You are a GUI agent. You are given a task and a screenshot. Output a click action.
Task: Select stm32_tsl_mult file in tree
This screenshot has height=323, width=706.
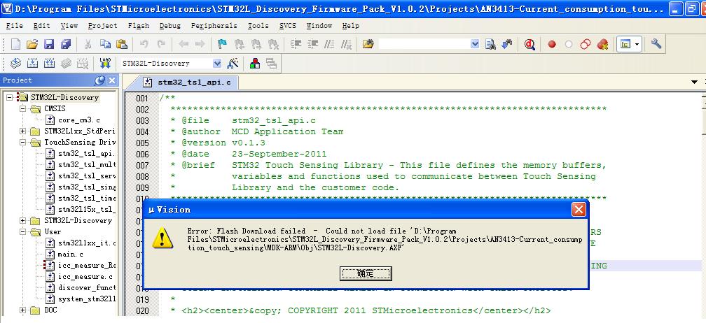click(x=81, y=165)
